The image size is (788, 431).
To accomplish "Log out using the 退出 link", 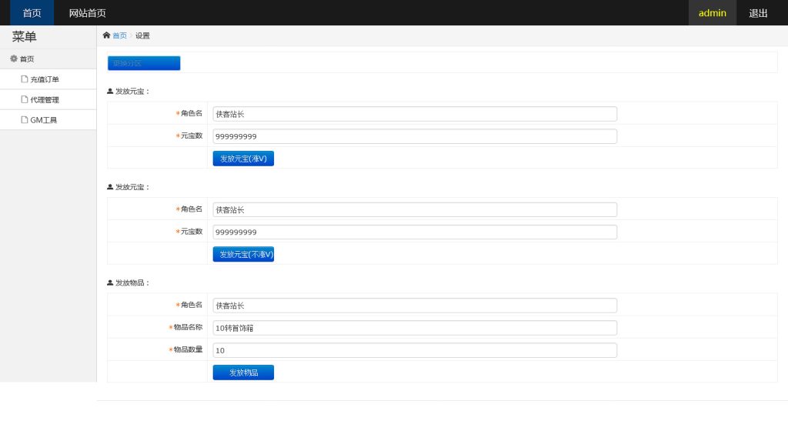I will coord(758,13).
